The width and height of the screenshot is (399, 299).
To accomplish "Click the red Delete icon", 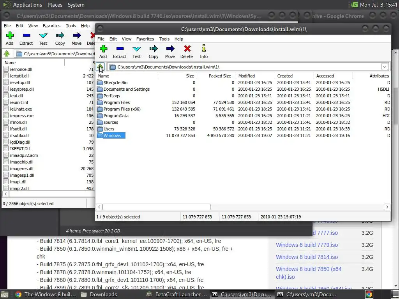I will pos(187,49).
